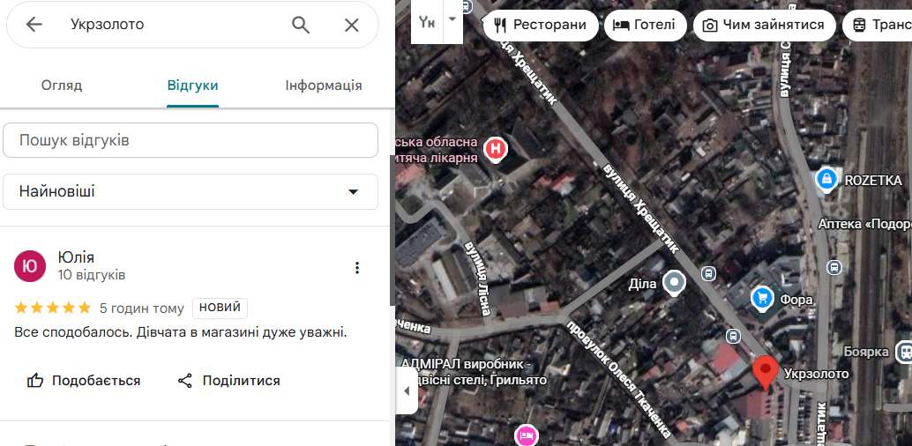912x446 pixels.
Task: Click the '10 відгуків' text
Action: pos(92,274)
